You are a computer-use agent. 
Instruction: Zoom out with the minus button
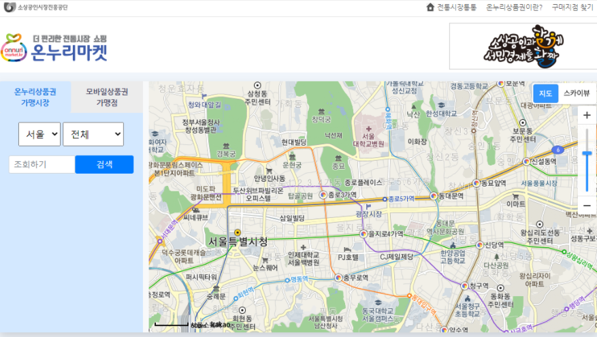[587, 206]
